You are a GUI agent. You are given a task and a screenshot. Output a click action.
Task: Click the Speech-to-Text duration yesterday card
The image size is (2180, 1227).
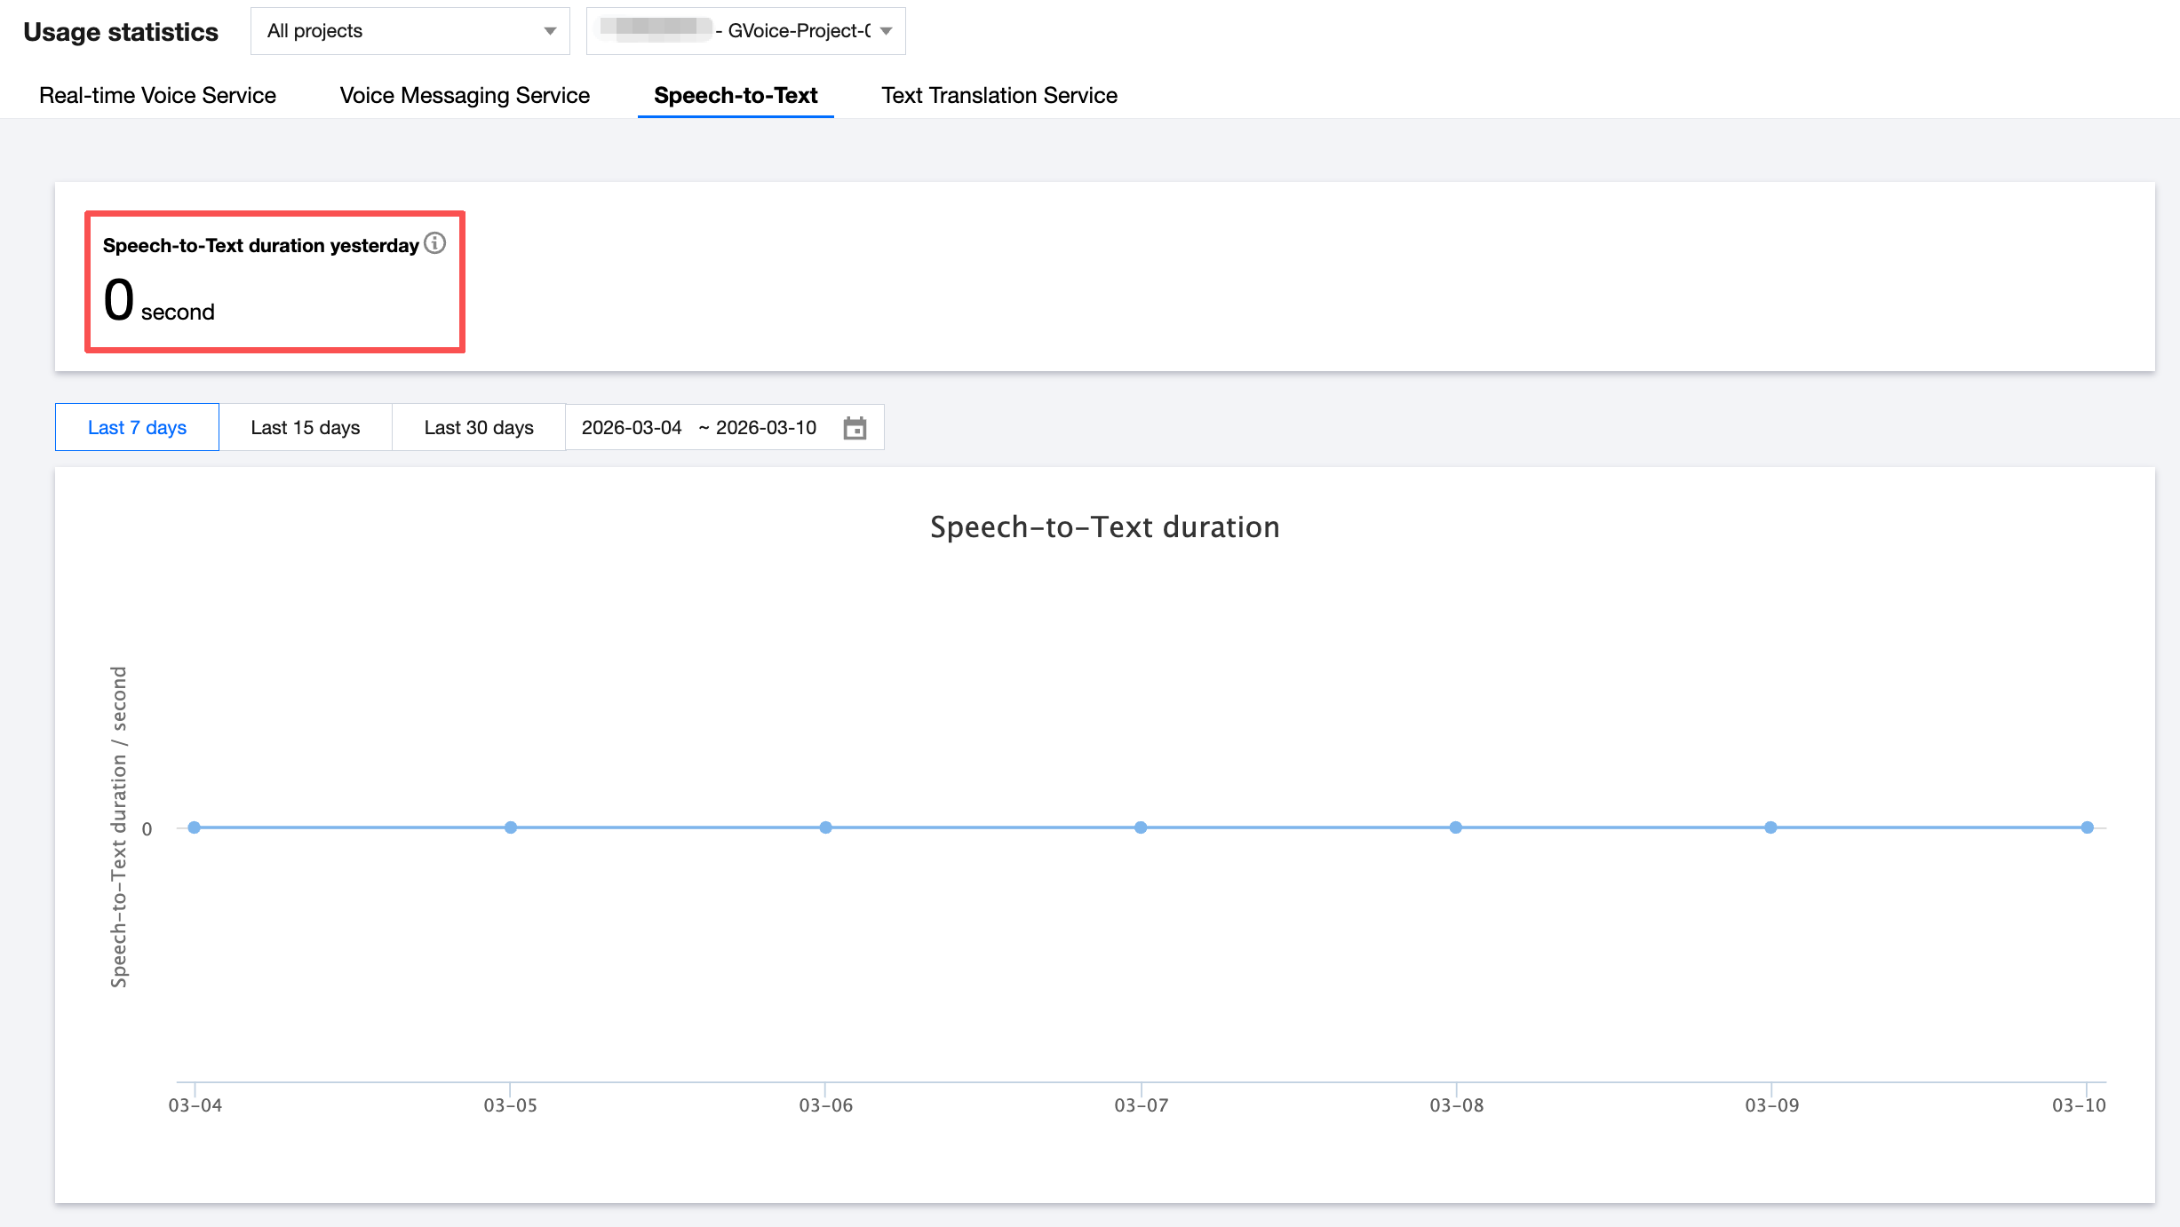pos(274,282)
